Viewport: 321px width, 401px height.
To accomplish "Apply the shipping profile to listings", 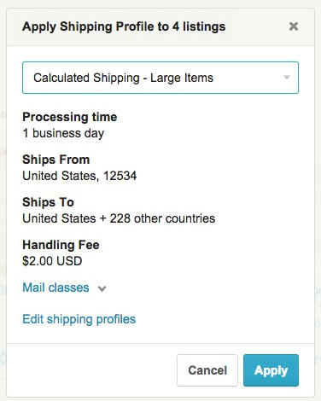I will click(x=271, y=370).
